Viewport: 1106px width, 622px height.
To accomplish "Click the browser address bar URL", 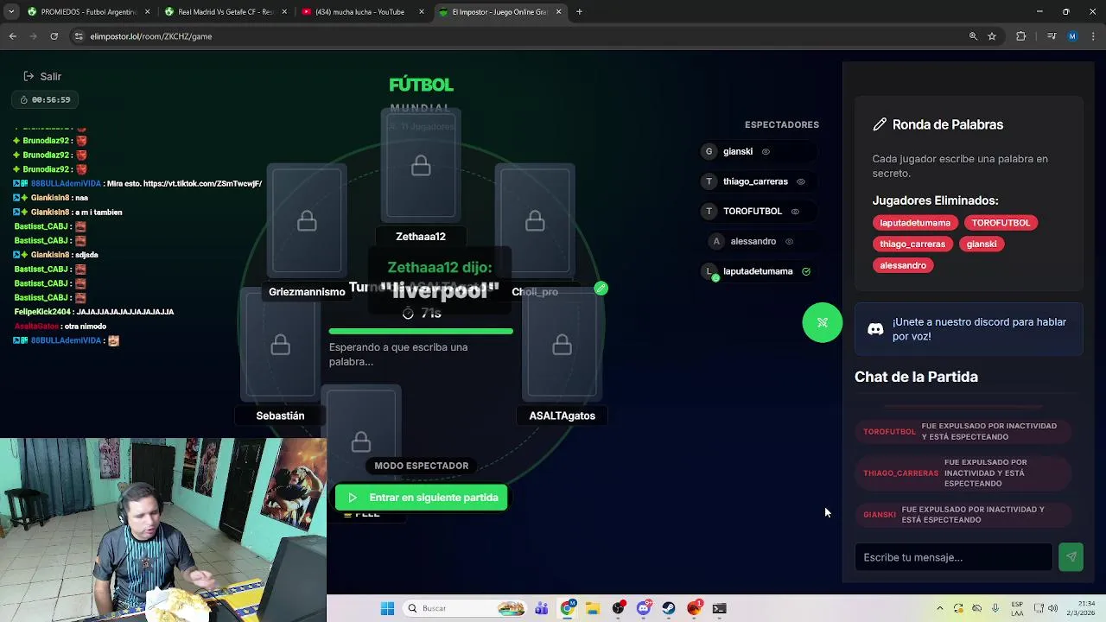I will pyautogui.click(x=151, y=36).
